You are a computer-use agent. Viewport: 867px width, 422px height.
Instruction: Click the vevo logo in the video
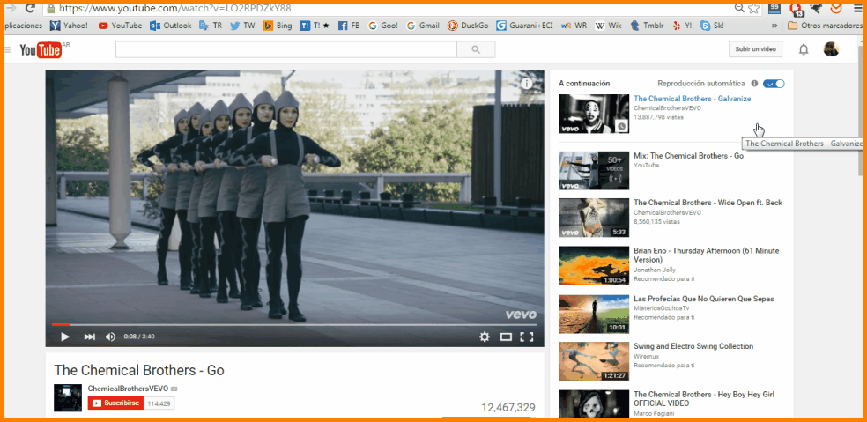click(x=521, y=315)
